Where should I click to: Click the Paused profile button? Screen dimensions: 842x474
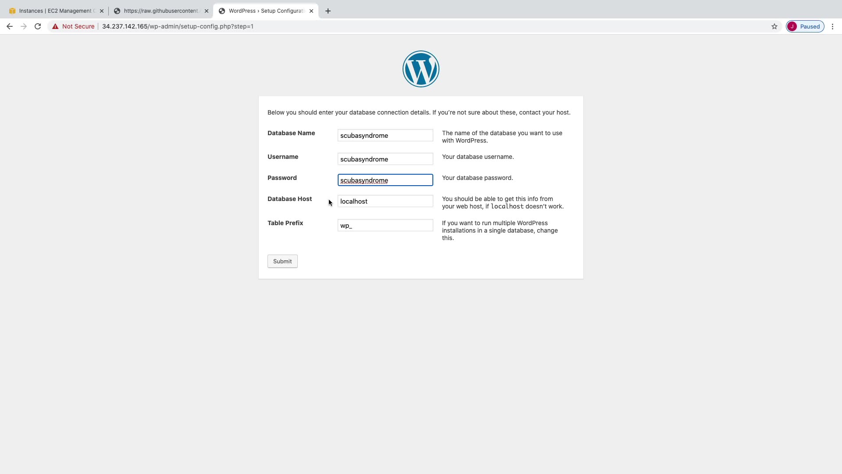(x=805, y=26)
